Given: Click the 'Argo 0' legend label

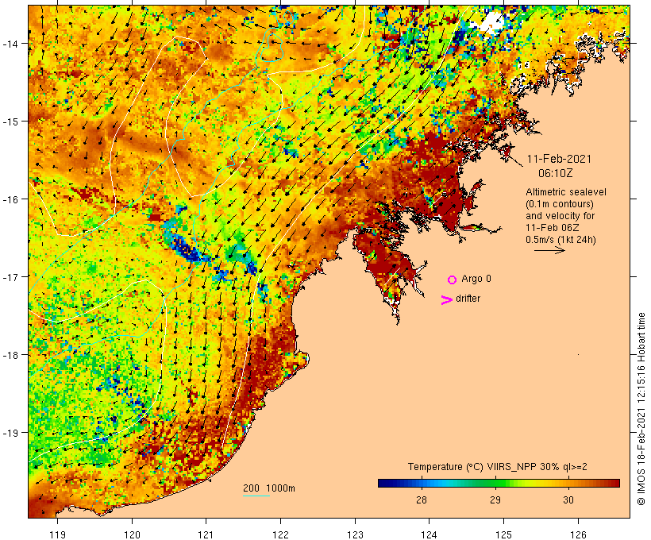Looking at the screenshot, I should (x=476, y=279).
